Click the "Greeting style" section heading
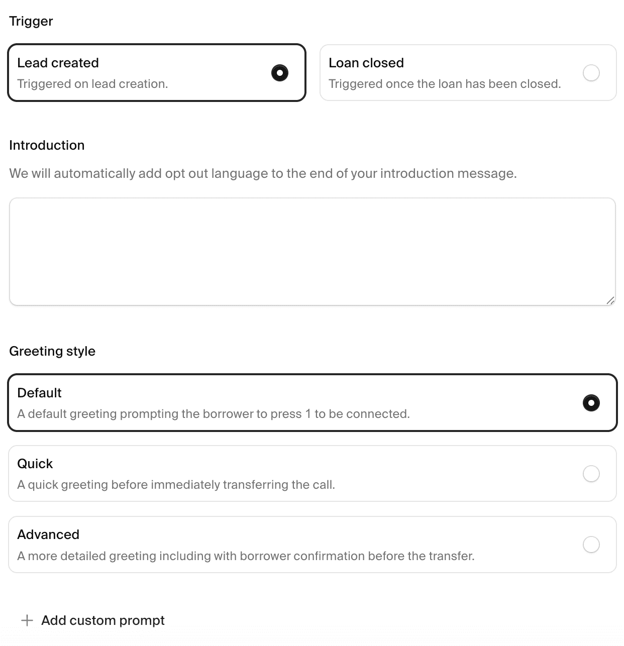 click(x=52, y=351)
